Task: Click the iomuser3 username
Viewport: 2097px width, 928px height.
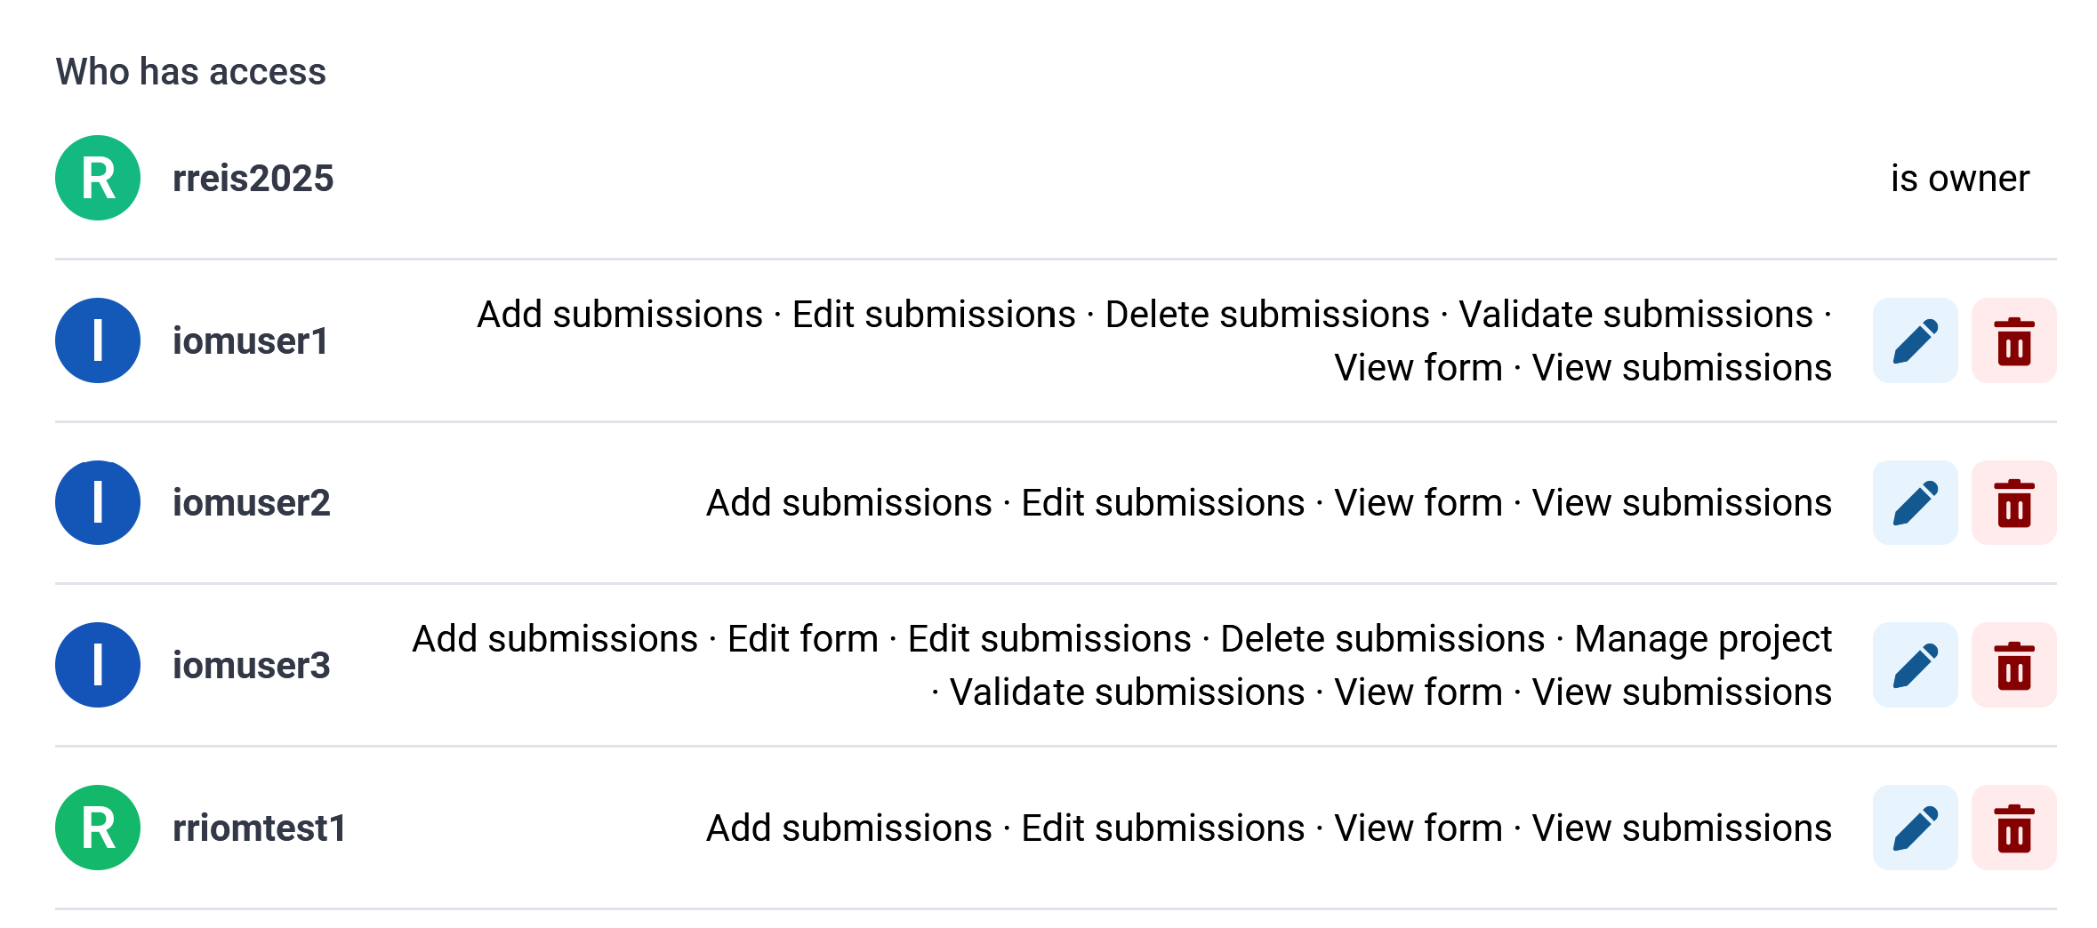Action: click(x=251, y=666)
